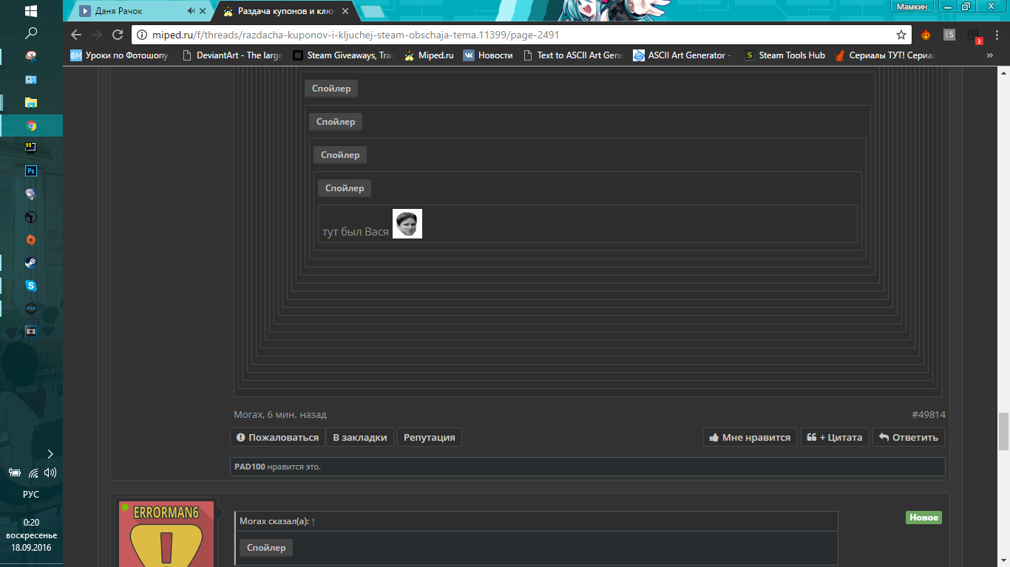
Task: Check the battery status tray icon
Action: pos(14,472)
